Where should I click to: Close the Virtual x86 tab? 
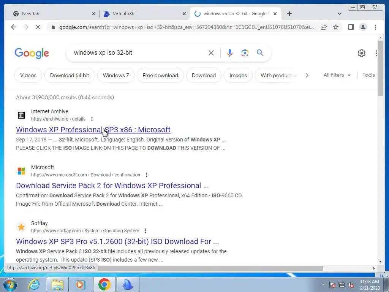pyautogui.click(x=184, y=14)
